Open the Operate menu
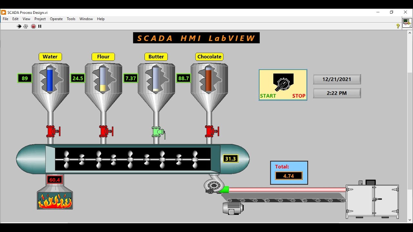Screen dimensions: 413x232 [x=56, y=19]
